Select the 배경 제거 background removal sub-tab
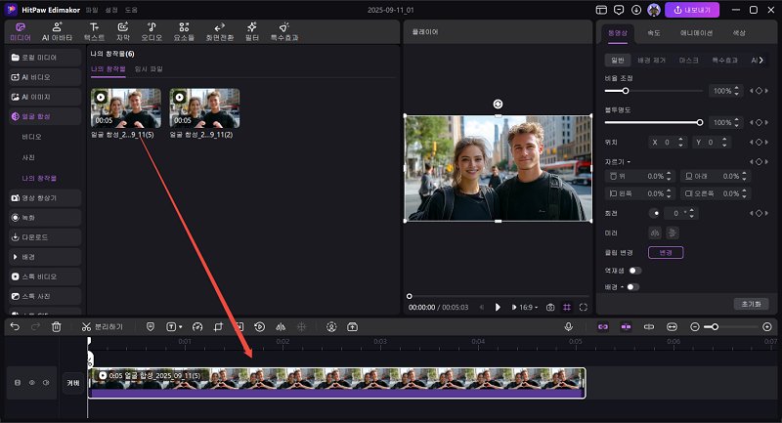 click(651, 61)
